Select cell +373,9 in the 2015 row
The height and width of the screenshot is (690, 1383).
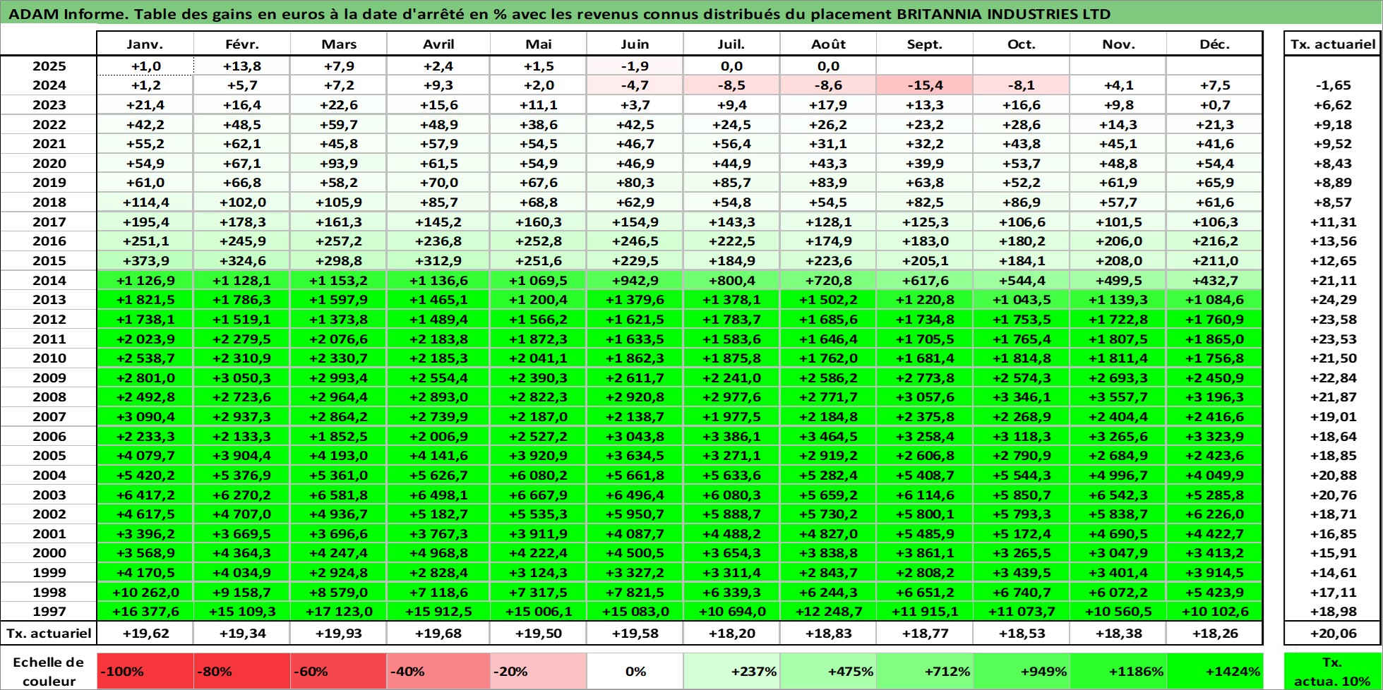145,261
